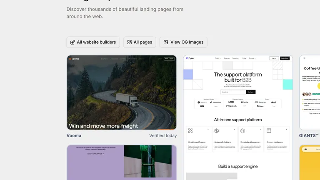
Task: Click the black Pylon submit button
Action: tap(250, 92)
